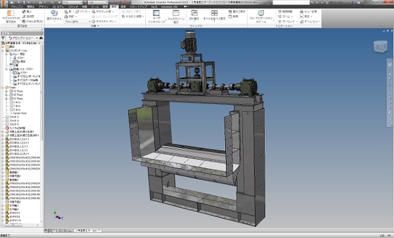Open the Full Navigation Wheel tool
This screenshot has width=394, height=238.
261,13
